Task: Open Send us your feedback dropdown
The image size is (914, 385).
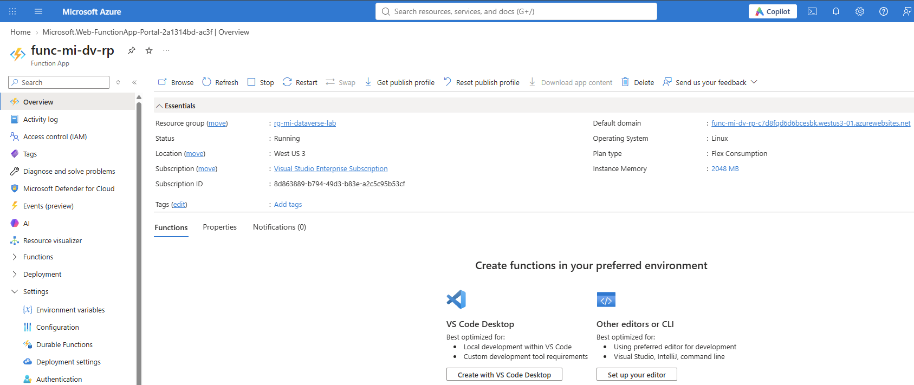Action: [710, 82]
